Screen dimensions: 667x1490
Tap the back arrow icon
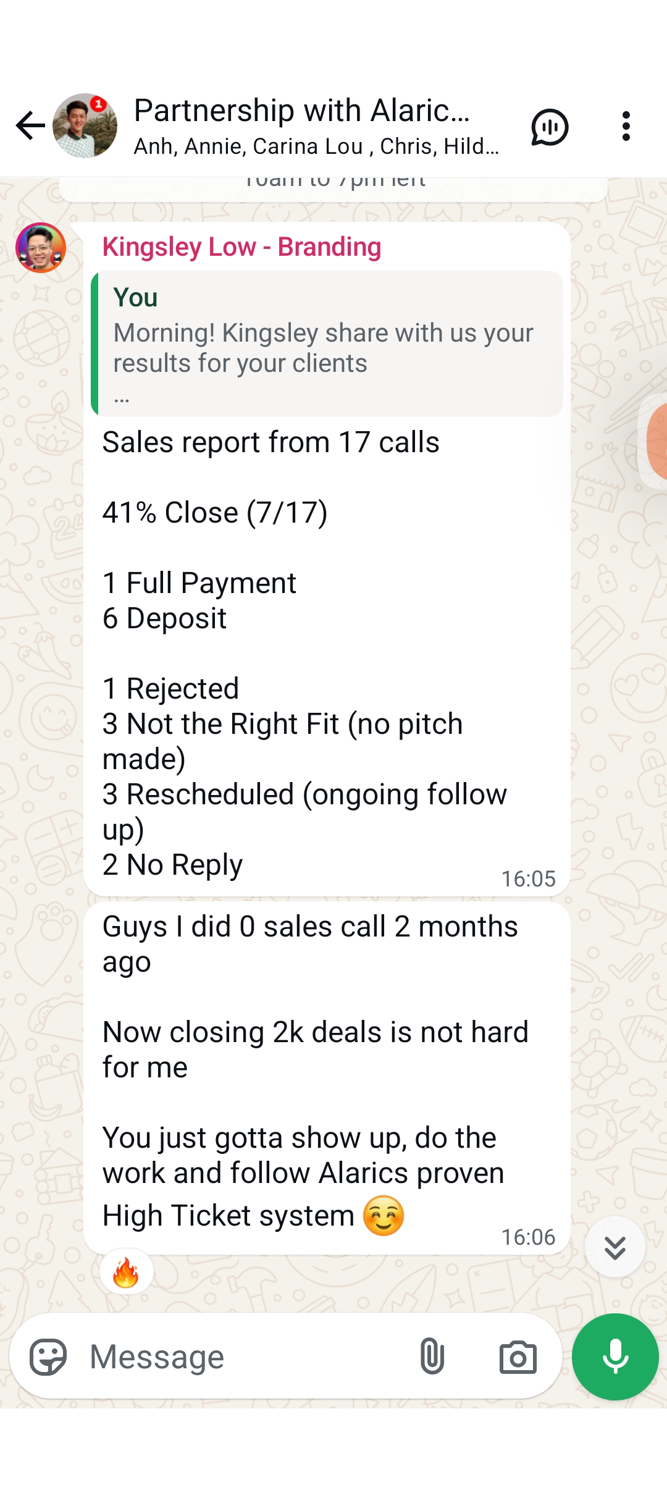click(x=30, y=126)
